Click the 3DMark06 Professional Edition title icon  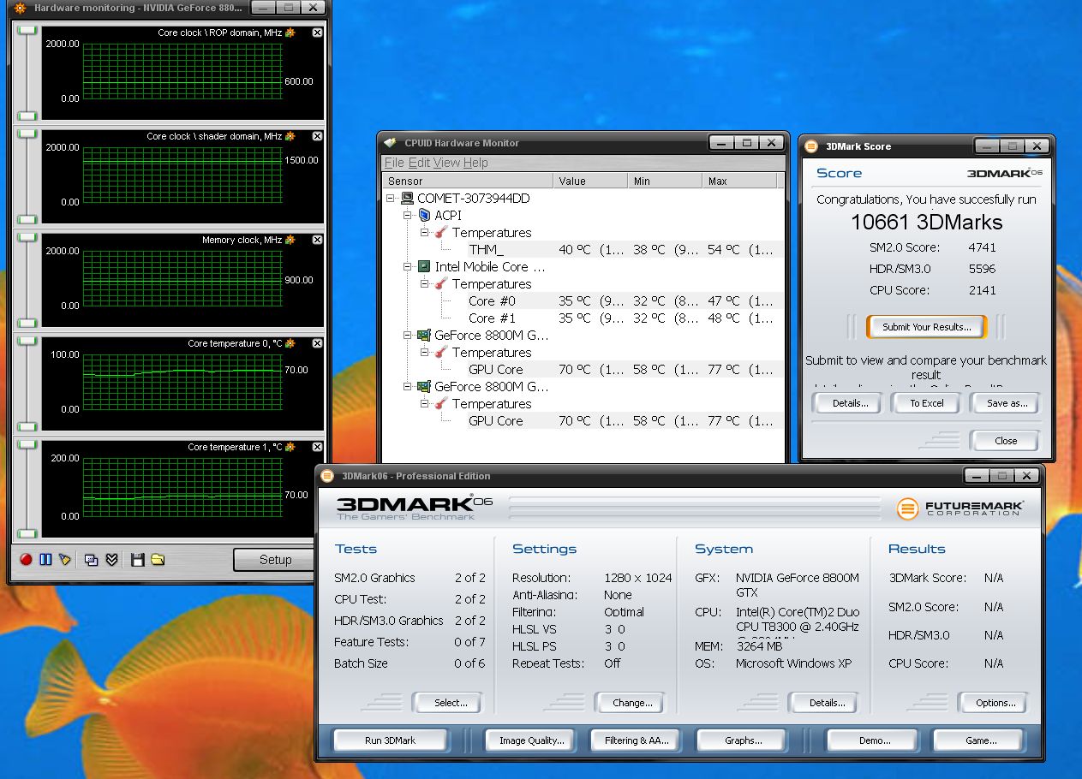tap(327, 476)
